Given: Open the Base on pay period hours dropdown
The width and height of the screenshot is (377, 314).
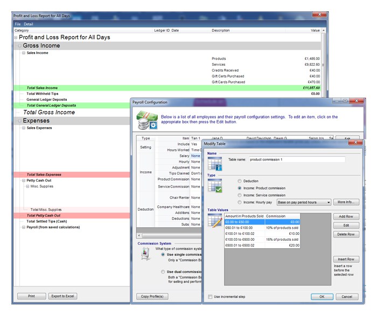Looking at the screenshot, I should 304,202.
